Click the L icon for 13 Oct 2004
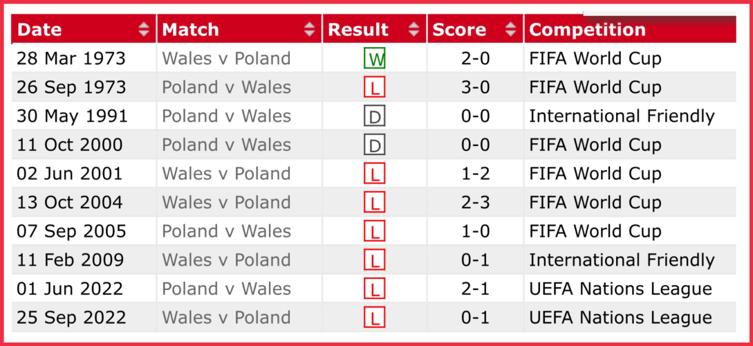This screenshot has height=346, width=753. [x=374, y=203]
